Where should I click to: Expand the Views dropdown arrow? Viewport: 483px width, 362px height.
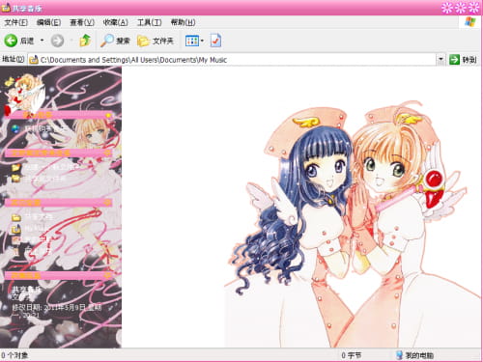[202, 41]
